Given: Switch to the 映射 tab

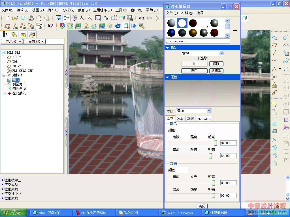Looking at the screenshot, I should tap(180, 119).
